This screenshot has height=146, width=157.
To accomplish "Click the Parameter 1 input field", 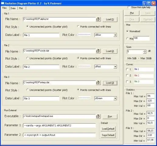I will [x=59, y=126].
